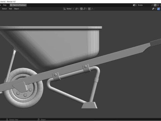This screenshot has width=161, height=121.
Task: Click the Scene name field
Action: 144,5
